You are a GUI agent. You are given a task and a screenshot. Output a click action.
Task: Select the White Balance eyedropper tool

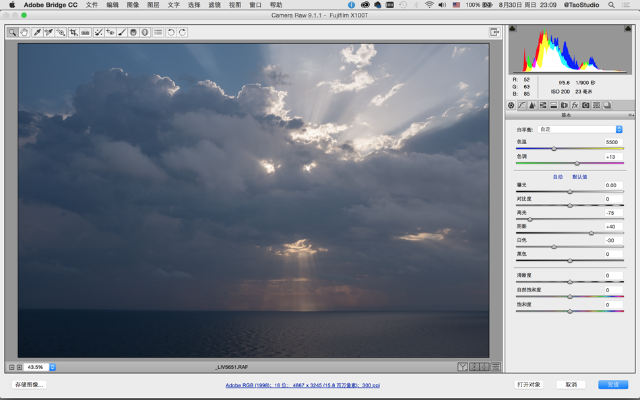37,32
